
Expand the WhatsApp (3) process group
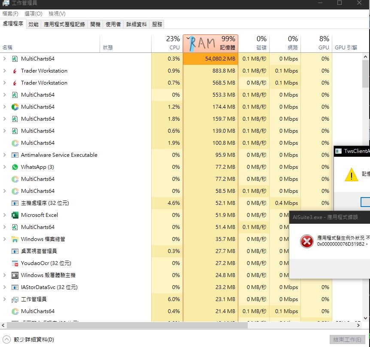click(x=4, y=167)
